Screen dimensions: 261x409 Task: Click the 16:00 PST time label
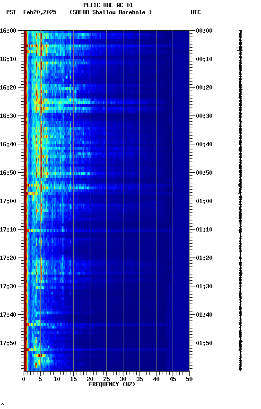tap(8, 31)
